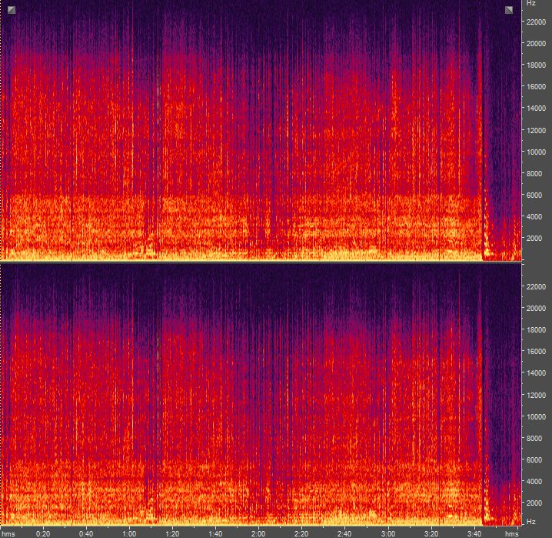Click 2000 on the upper channel frequency scale
The height and width of the screenshot is (538, 552).
tap(534, 238)
